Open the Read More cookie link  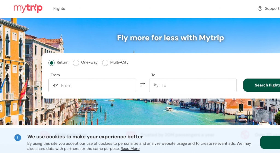click(x=130, y=149)
